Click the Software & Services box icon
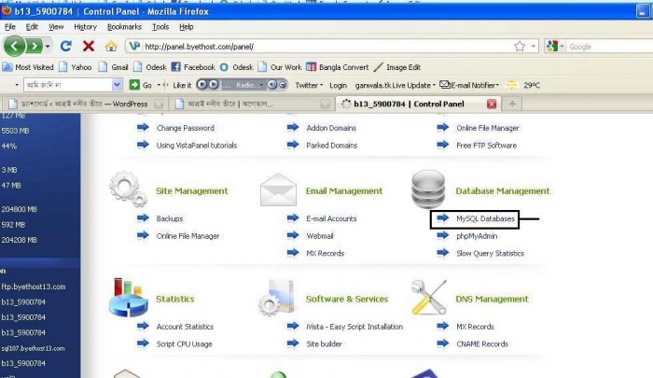 [x=276, y=298]
